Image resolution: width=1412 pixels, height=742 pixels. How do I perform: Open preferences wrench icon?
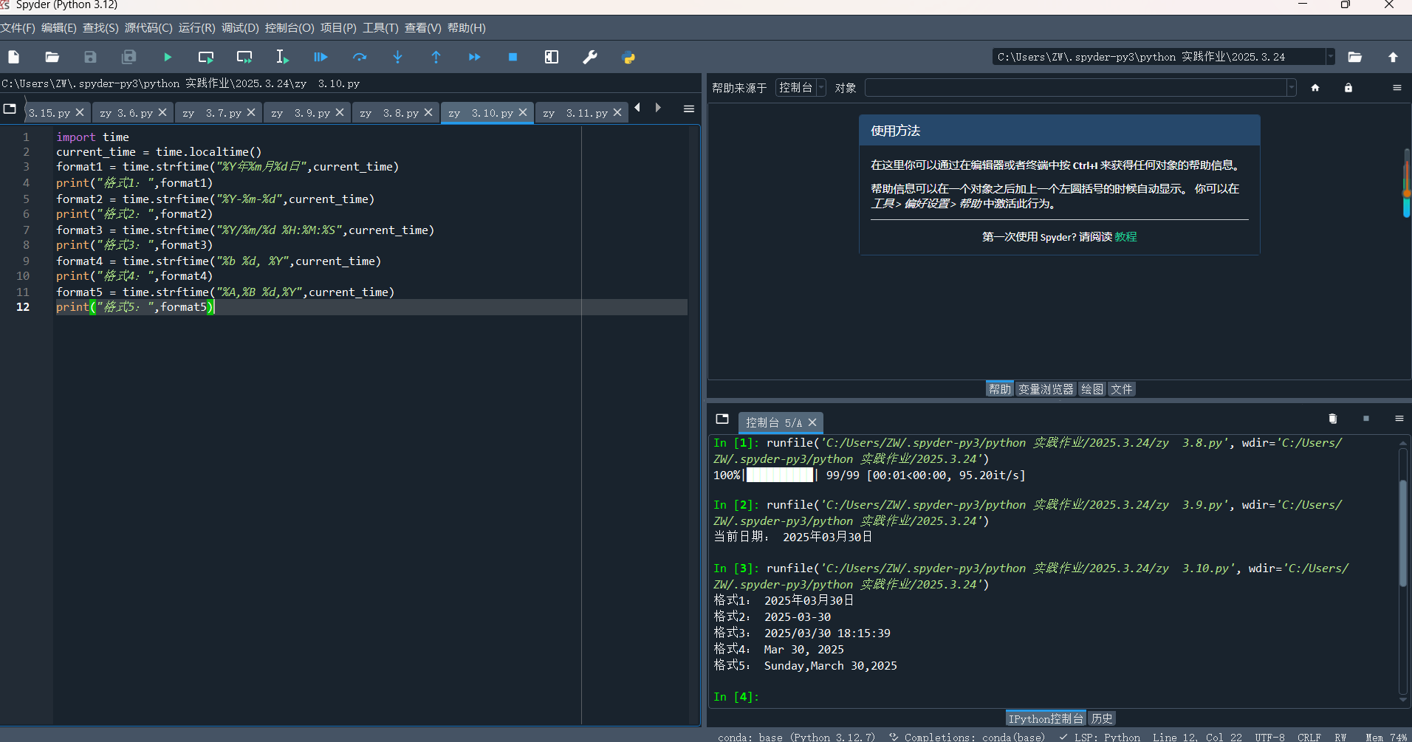click(590, 57)
